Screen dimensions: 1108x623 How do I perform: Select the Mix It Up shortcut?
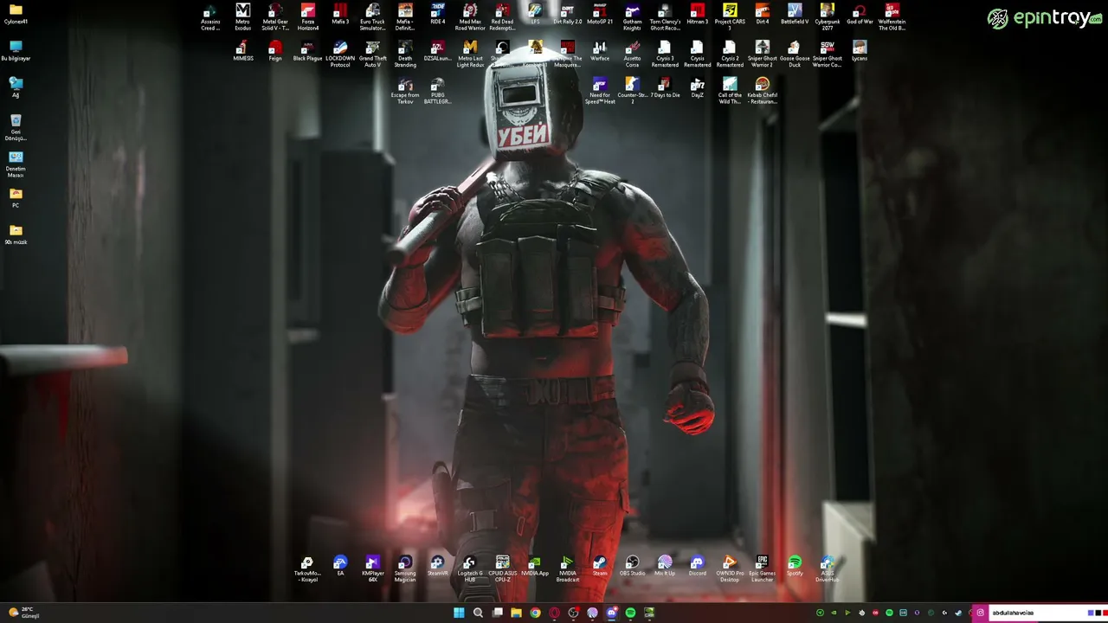(665, 567)
